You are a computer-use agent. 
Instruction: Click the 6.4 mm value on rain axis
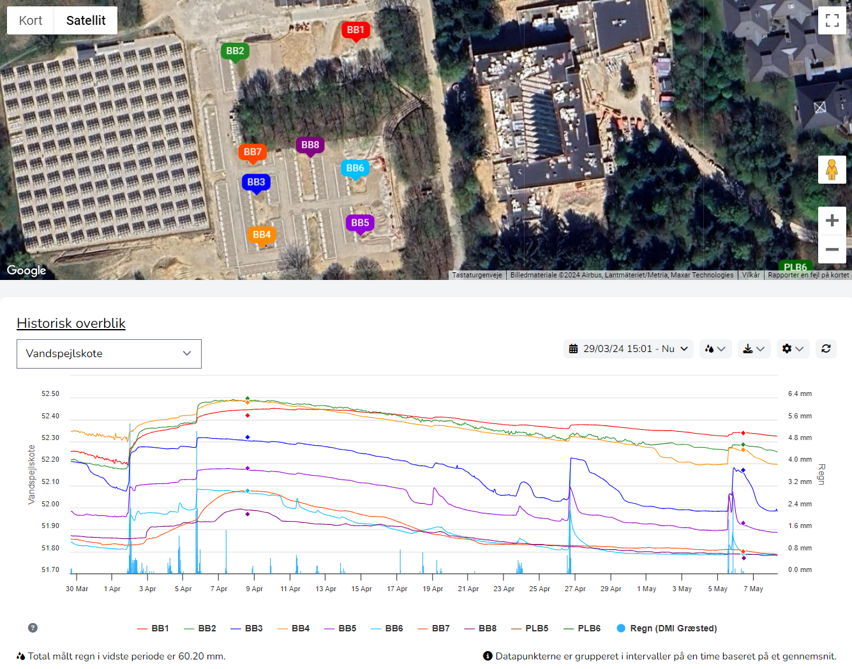tap(800, 394)
